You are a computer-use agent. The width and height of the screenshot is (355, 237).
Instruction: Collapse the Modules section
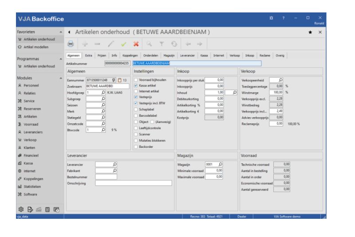click(x=61, y=78)
